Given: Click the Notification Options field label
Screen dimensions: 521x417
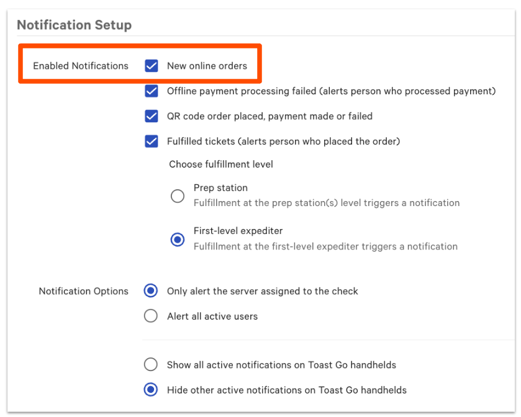Looking at the screenshot, I should (x=83, y=291).
